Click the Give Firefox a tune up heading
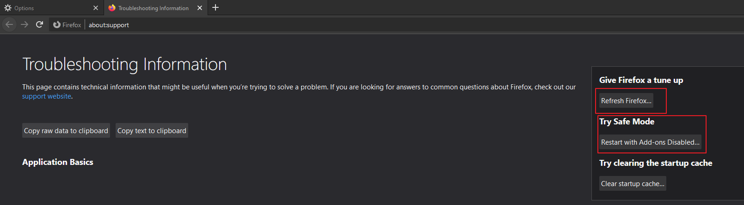This screenshot has width=744, height=205. tap(641, 80)
